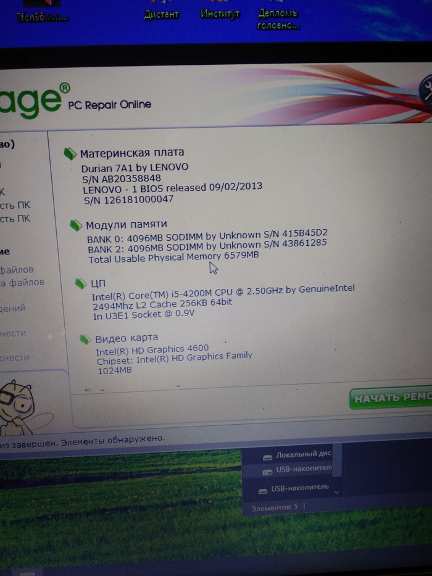Click the tag icon beside Видео карта
432x576 pixels.
click(85, 339)
